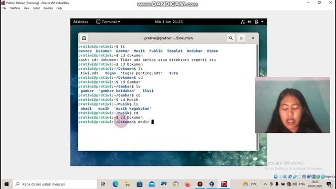Image resolution: width=336 pixels, height=189 pixels.
Task: Click the power/battery icon in GNOME top bar
Action: click(x=257, y=22)
